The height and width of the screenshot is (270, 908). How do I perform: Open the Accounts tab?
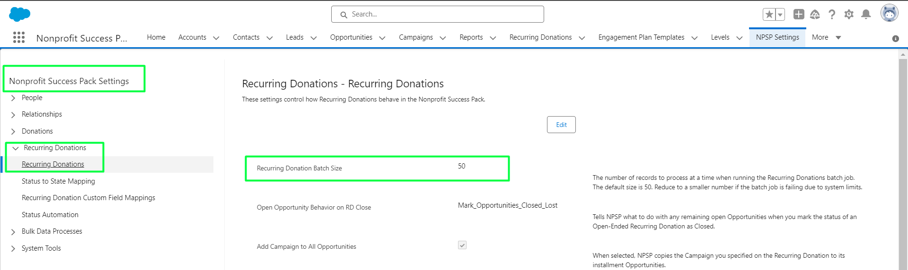(x=192, y=37)
